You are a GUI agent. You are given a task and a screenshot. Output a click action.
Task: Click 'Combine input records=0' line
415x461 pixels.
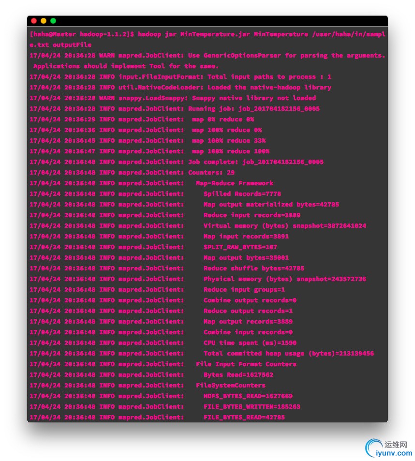click(x=162, y=332)
